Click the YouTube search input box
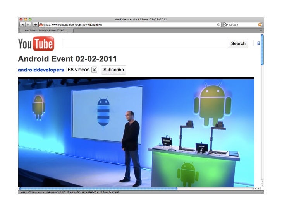The width and height of the screenshot is (282, 211). pos(145,44)
